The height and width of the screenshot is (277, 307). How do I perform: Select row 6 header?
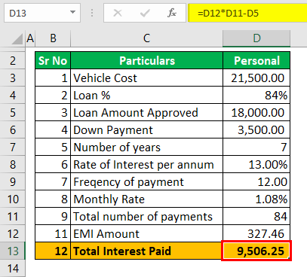click(13, 130)
